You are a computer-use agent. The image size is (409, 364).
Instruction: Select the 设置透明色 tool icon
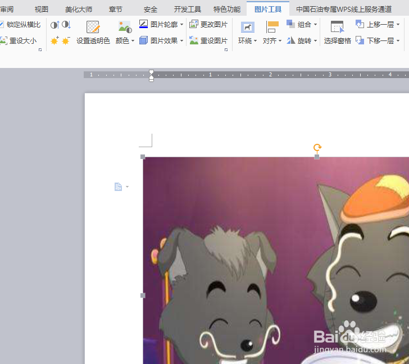pos(93,27)
